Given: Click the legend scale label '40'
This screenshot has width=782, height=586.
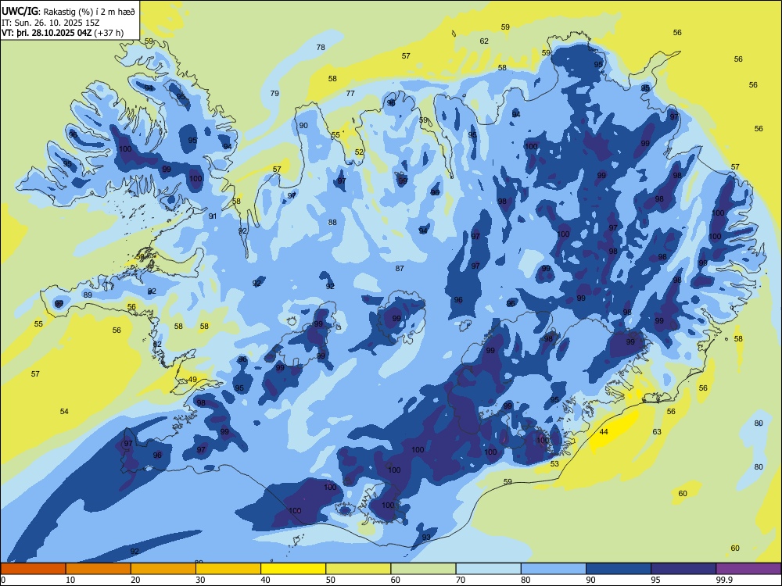Looking at the screenshot, I should coord(265,580).
